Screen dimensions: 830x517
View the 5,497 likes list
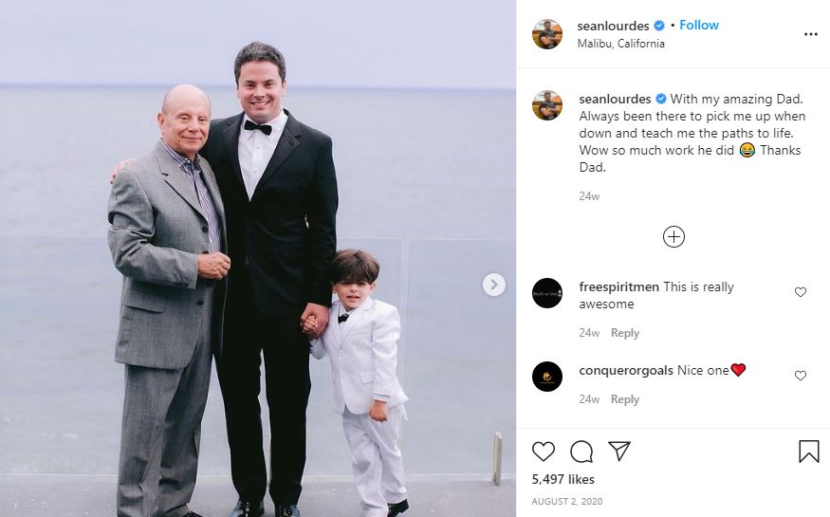click(563, 480)
